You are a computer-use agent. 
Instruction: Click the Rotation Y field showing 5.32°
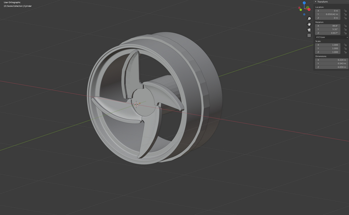pos(328,29)
